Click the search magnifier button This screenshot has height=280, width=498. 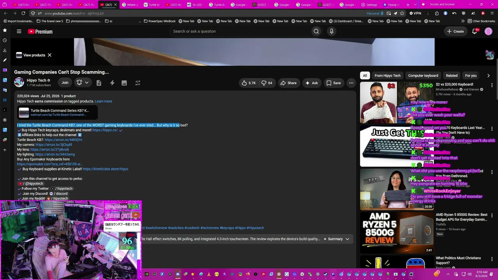(x=316, y=31)
